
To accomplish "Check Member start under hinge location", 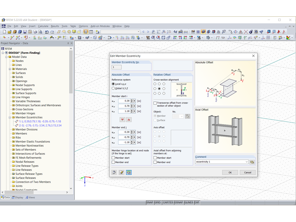I will tap(113, 158).
